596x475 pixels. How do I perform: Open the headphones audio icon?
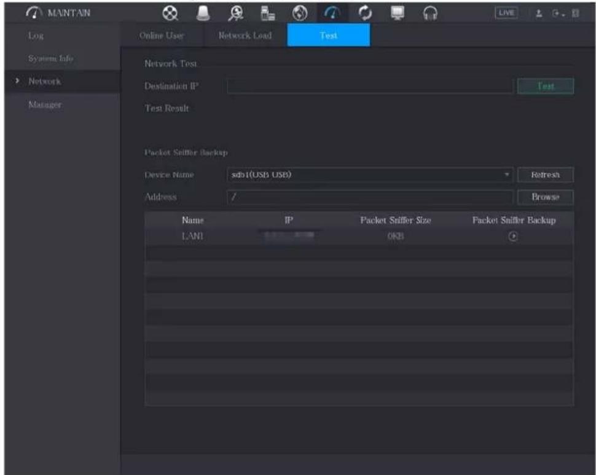click(x=430, y=14)
